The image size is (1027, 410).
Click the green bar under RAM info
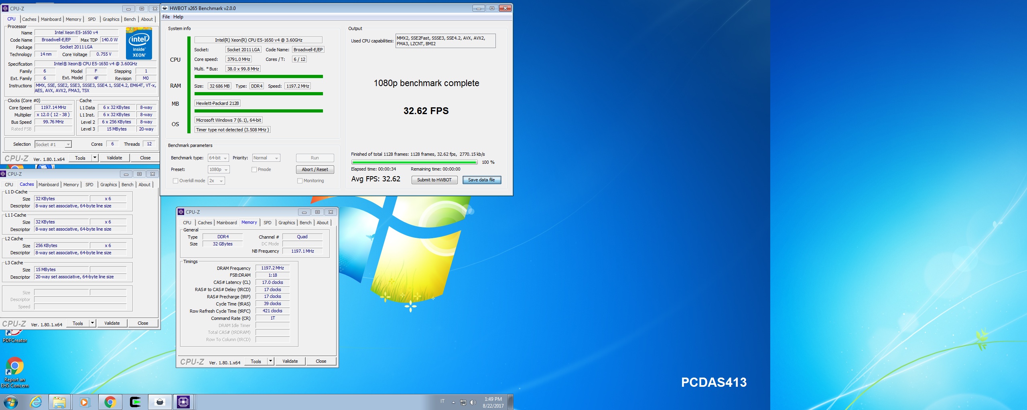tap(259, 94)
